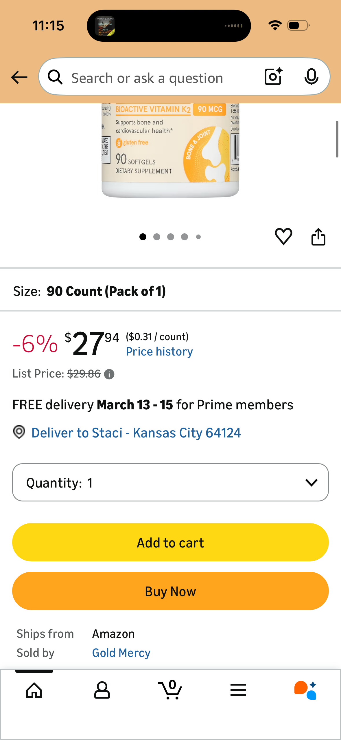Viewport: 341px width, 740px height.
Task: Open the Gold Mercy seller link
Action: pos(121,653)
